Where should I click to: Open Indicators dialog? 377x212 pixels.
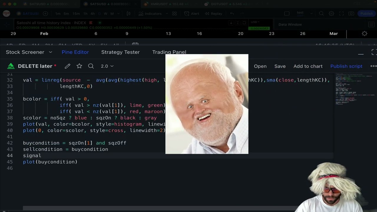pos(150,14)
